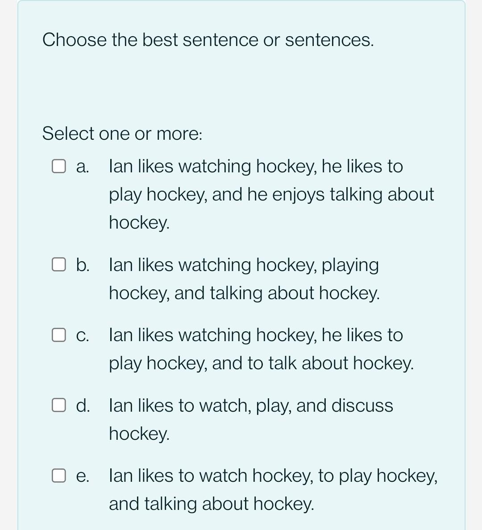This screenshot has width=482, height=530.
Task: Click the word "enjoys" in option a
Action: pyautogui.click(x=298, y=195)
